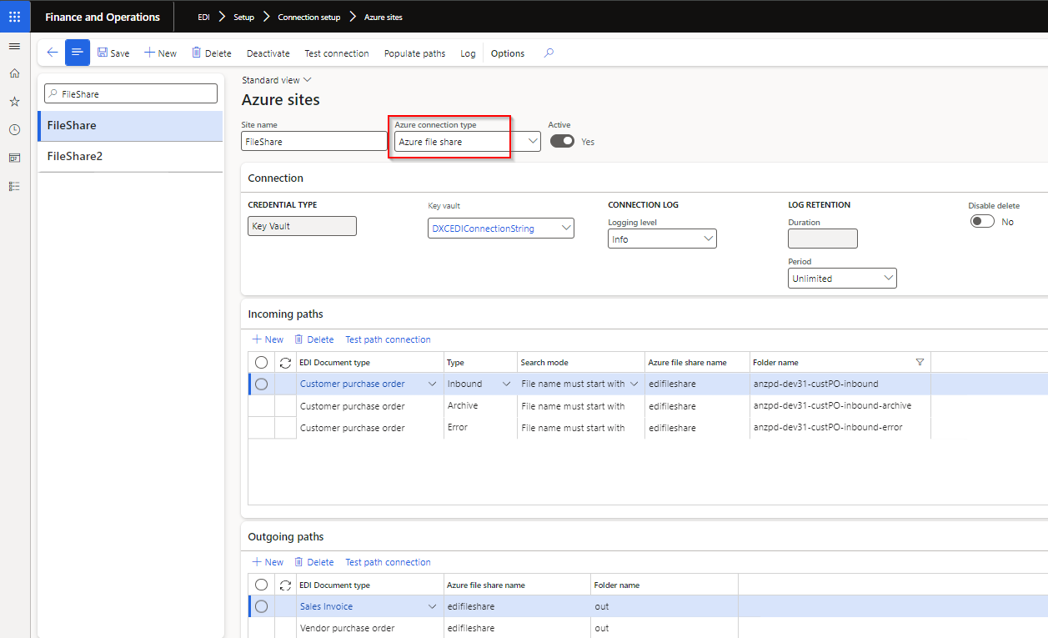This screenshot has width=1048, height=638.
Task: Click the New icon to create a site
Action: coord(160,53)
